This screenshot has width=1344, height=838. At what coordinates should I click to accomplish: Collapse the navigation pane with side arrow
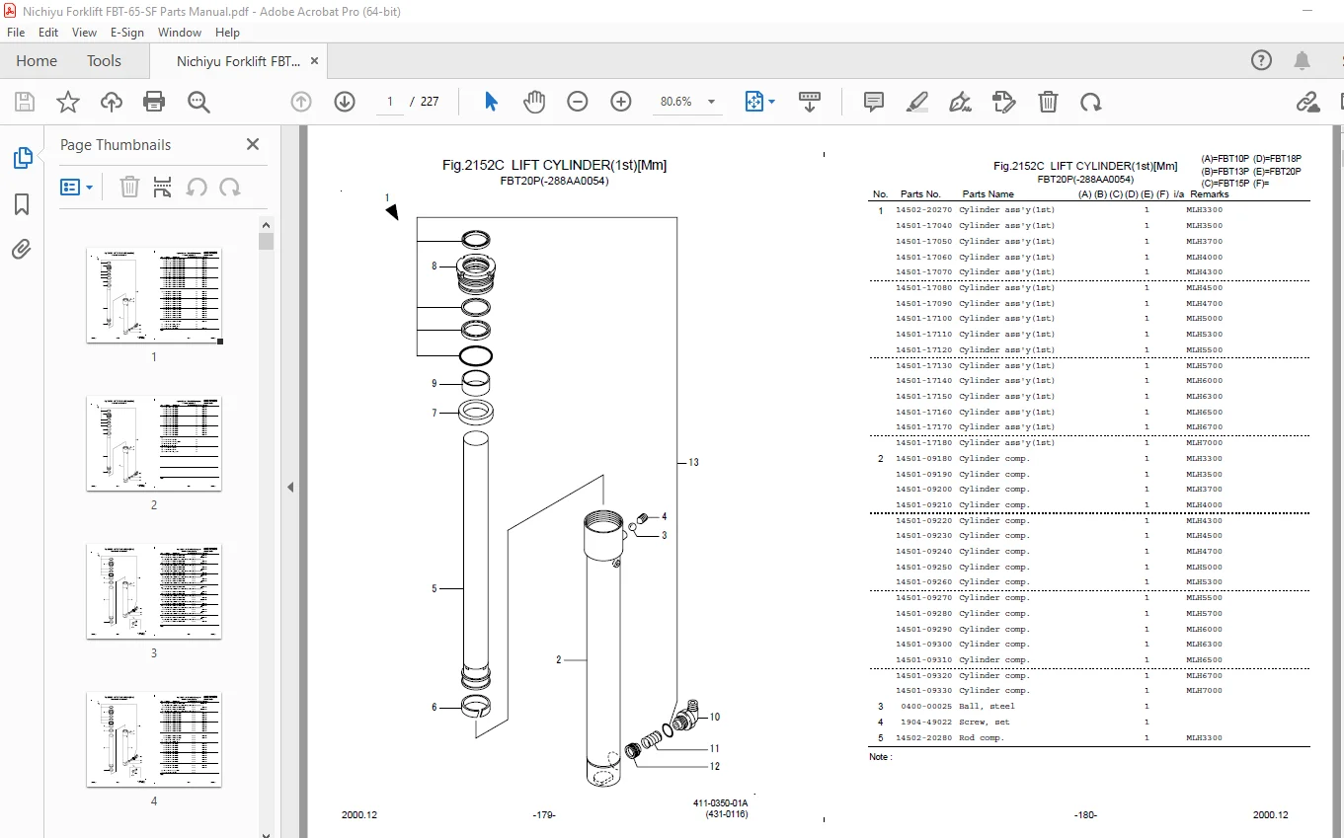pos(290,487)
